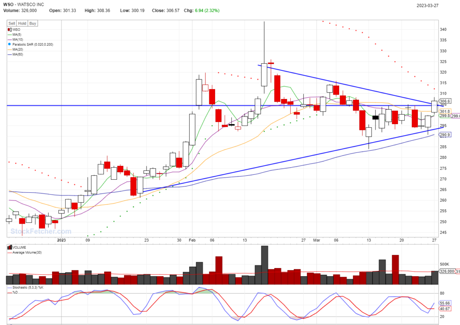Click the 325 price axis label
Screen dimensions: 460x325
click(x=443, y=62)
